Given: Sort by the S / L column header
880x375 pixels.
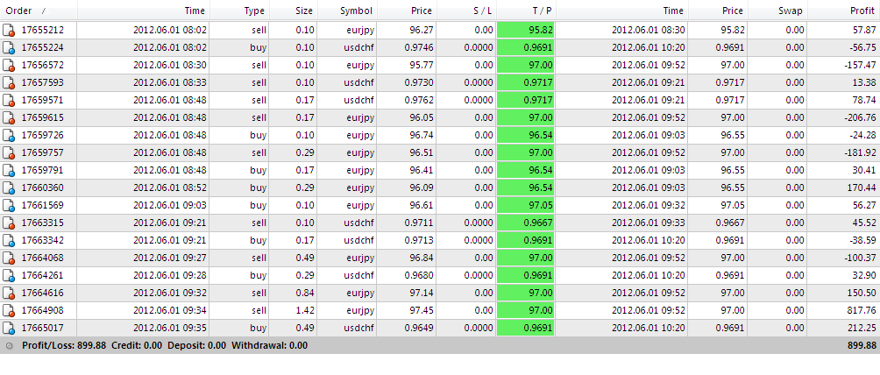Looking at the screenshot, I should [466, 11].
